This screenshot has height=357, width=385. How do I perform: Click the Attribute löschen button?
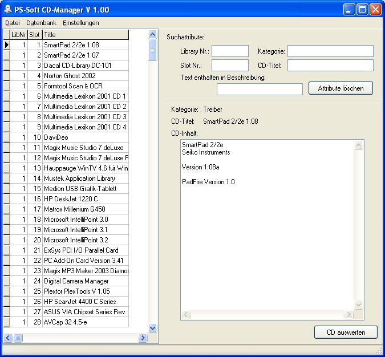coord(341,88)
